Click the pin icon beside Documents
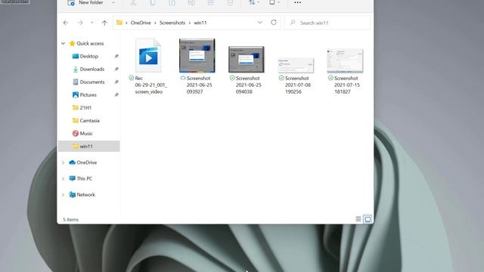The width and height of the screenshot is (484, 272). click(116, 82)
